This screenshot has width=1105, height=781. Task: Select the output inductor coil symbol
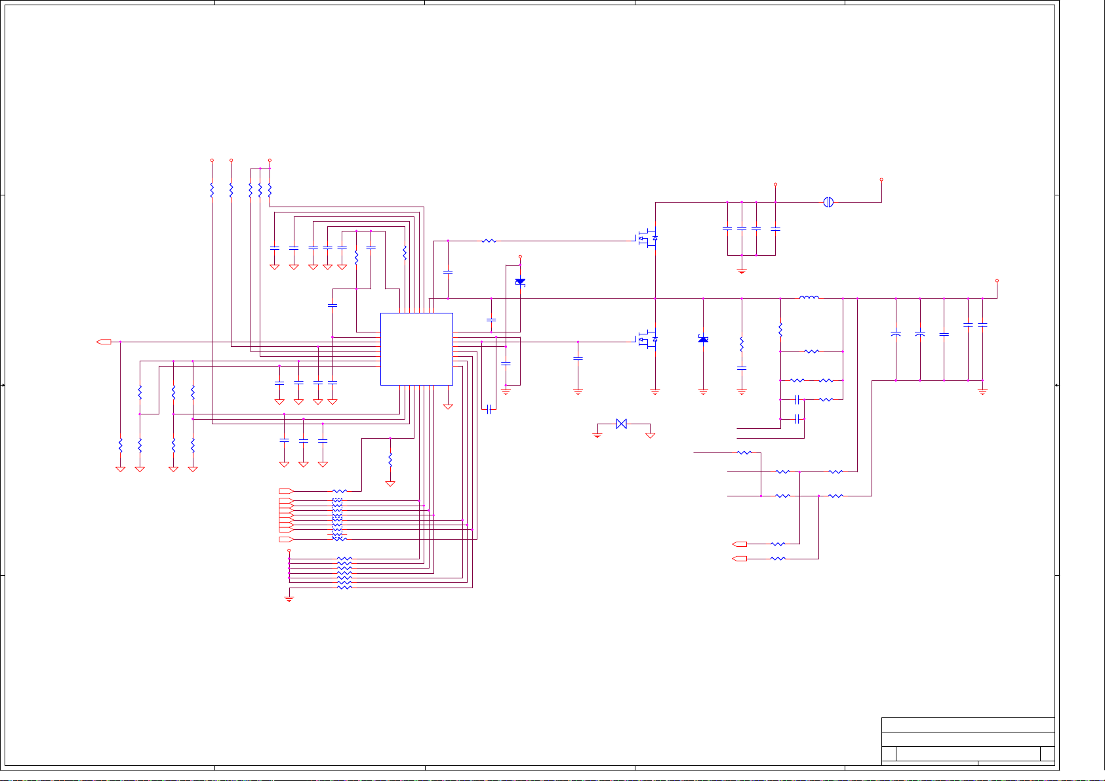[809, 298]
